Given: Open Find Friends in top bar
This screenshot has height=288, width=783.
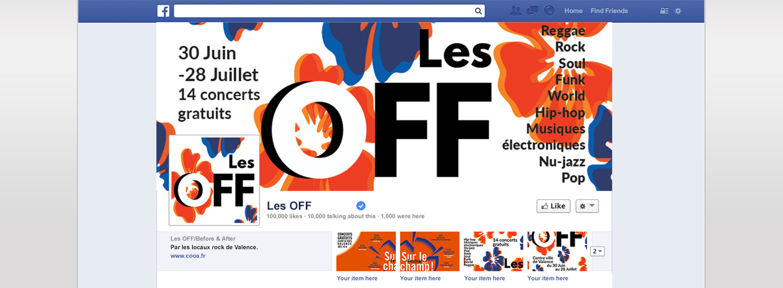Looking at the screenshot, I should click(x=609, y=11).
